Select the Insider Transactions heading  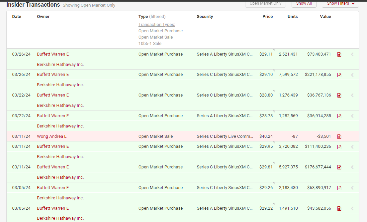[33, 5]
